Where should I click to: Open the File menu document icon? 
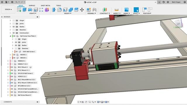pyautogui.click(x=6, y=2)
